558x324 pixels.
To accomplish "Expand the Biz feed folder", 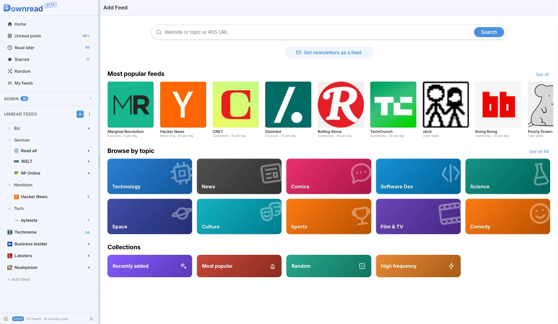I will (10, 128).
